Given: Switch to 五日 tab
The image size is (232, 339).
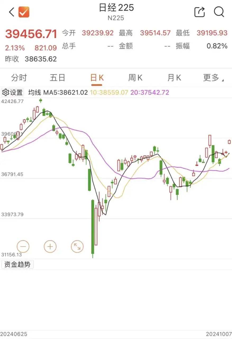Looking at the screenshot, I should tap(57, 78).
